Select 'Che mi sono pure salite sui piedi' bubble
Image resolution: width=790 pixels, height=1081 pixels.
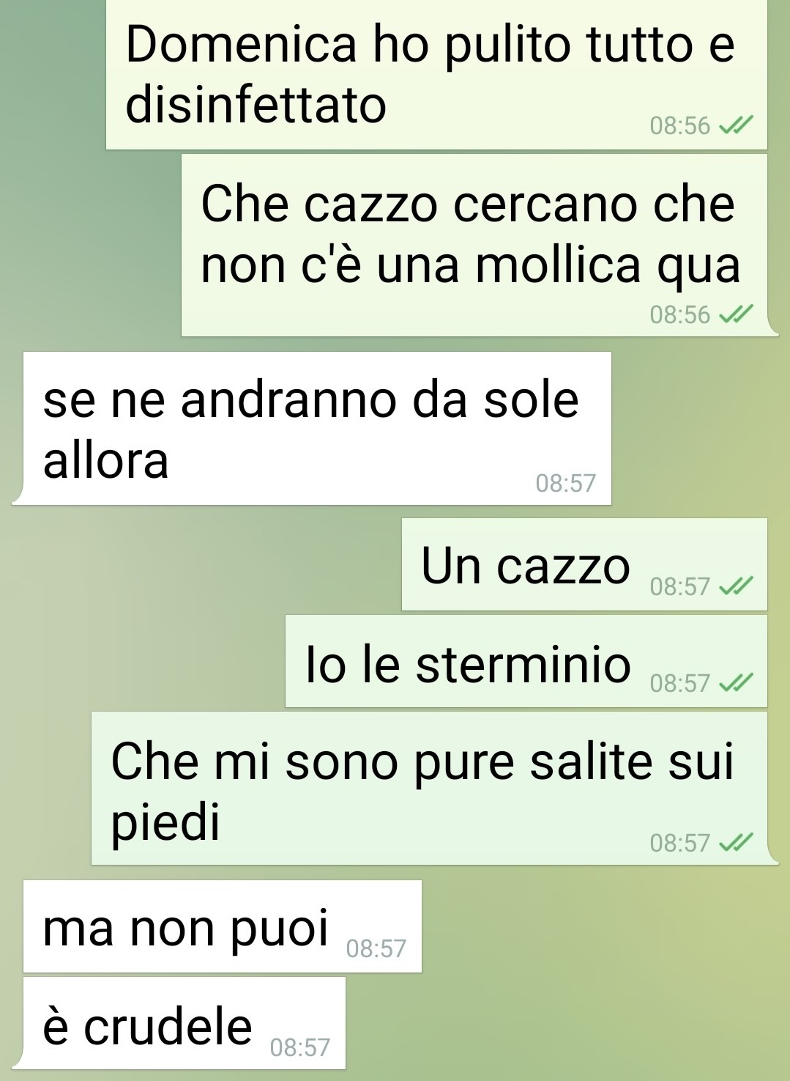coord(430,789)
